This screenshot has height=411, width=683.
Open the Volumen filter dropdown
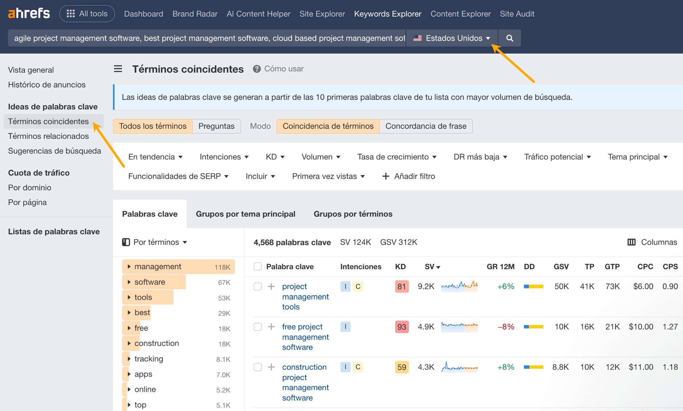coord(320,156)
